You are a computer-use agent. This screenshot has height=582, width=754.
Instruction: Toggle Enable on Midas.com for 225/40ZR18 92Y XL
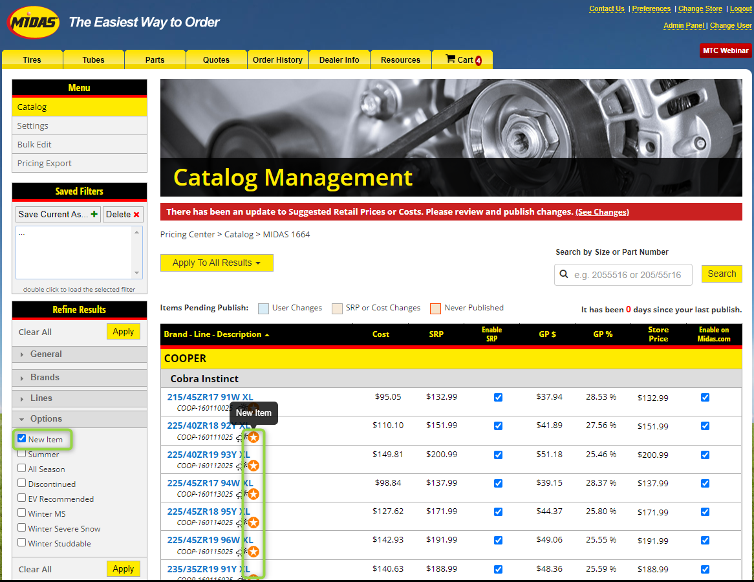(705, 426)
